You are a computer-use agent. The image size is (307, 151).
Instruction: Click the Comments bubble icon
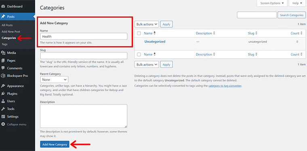3,68
